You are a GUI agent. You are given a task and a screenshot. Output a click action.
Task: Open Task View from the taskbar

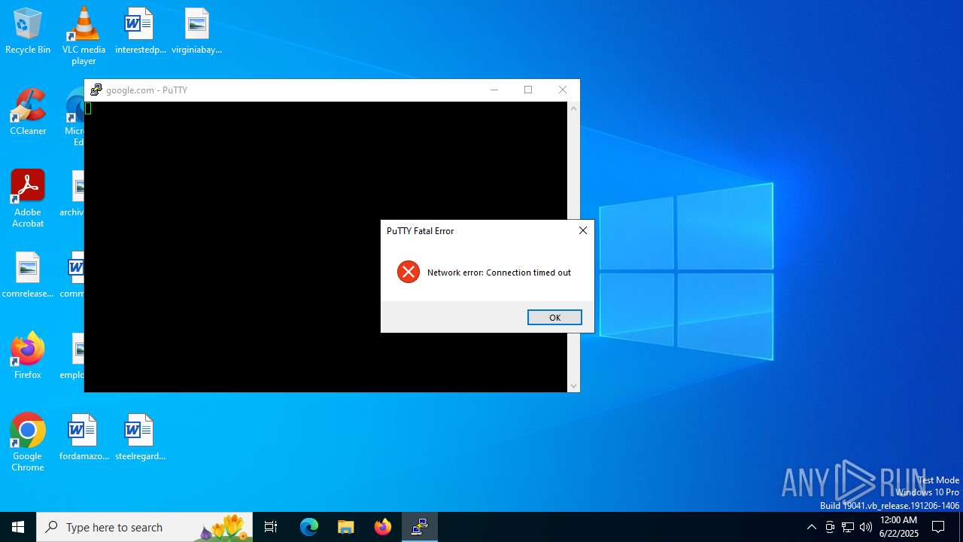(x=271, y=527)
